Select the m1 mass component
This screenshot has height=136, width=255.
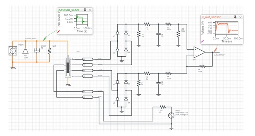[25, 51]
